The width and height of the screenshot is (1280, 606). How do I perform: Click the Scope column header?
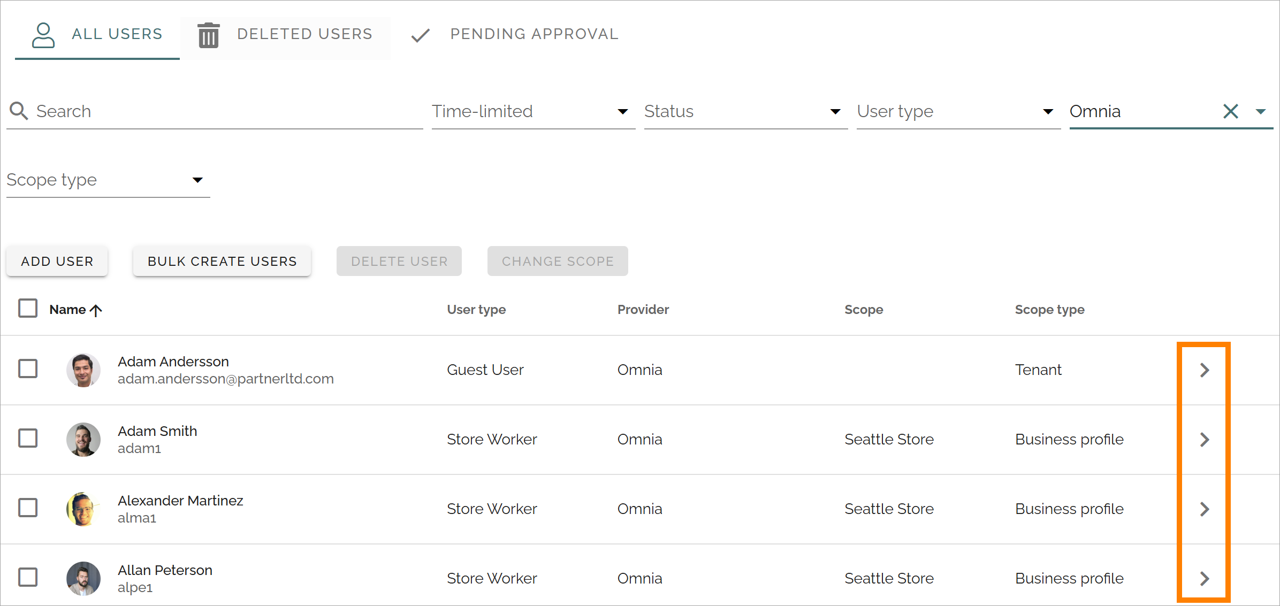[x=864, y=310]
